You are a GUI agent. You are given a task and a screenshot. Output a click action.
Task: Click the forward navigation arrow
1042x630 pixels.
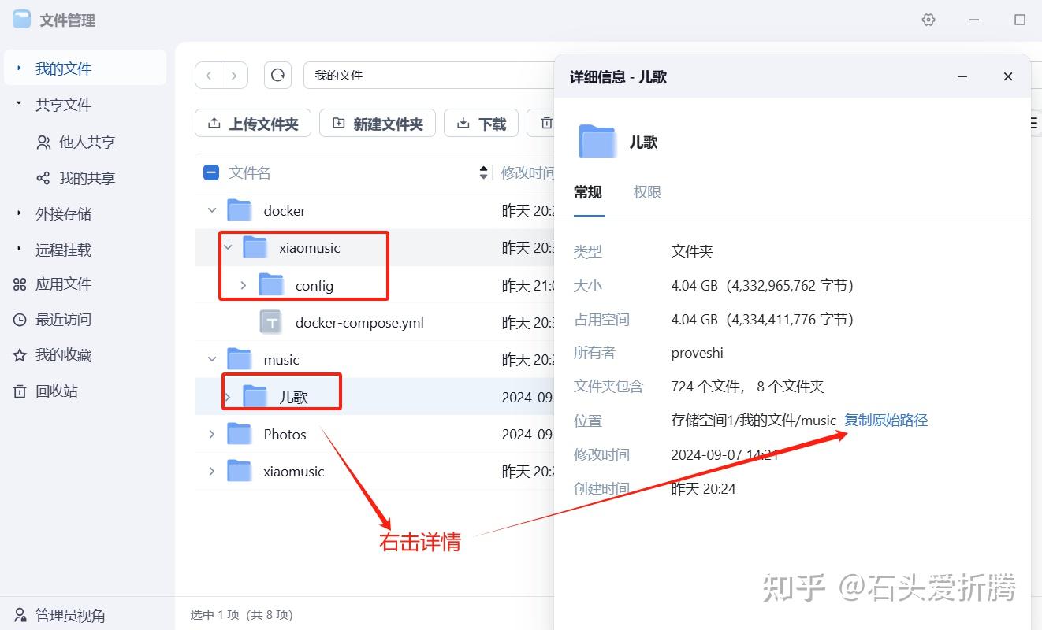click(x=234, y=75)
